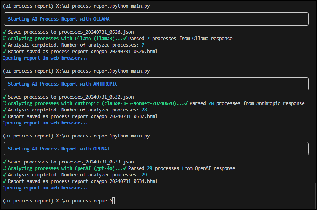Image resolution: width=317 pixels, height=210 pixels.
Task: Click first 'Opening report in web browser...' line
Action: 45,58
